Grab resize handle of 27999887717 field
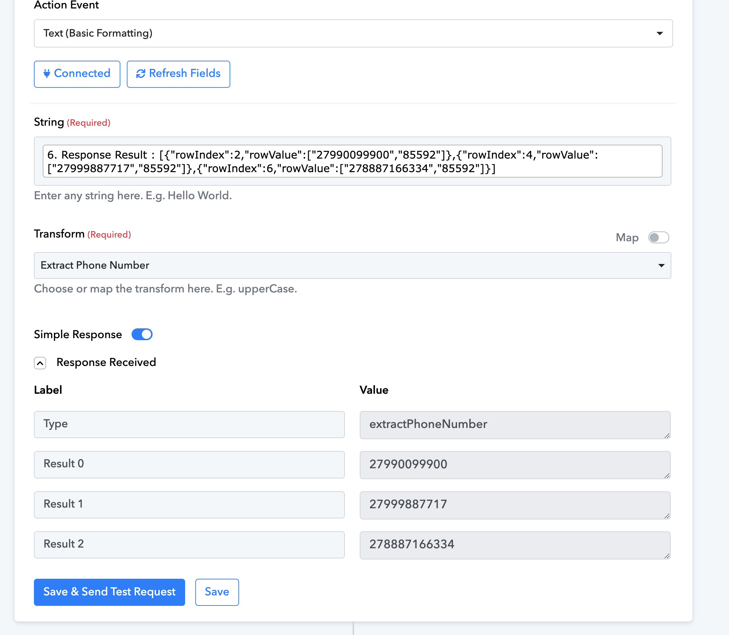 (x=667, y=516)
